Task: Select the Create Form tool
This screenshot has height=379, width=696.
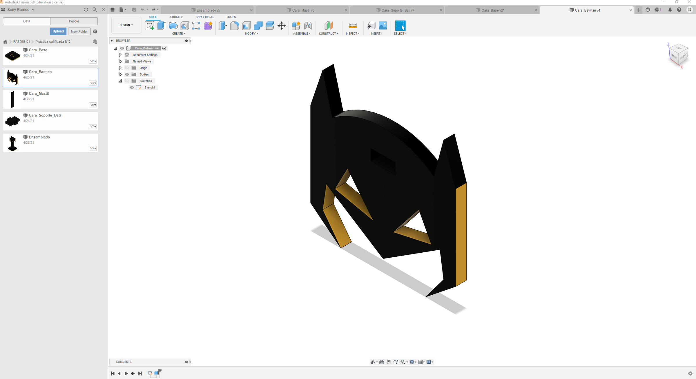Action: click(208, 26)
